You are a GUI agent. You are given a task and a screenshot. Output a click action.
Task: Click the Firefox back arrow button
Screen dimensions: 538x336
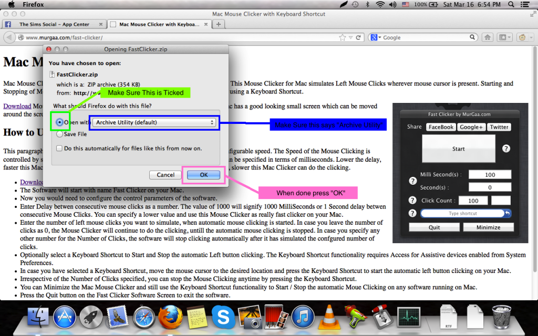pyautogui.click(x=9, y=37)
